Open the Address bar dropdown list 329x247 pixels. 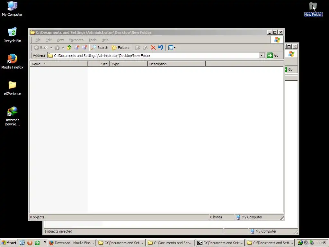[262, 55]
